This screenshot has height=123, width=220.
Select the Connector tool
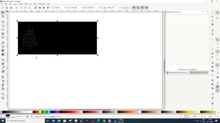click(x=3, y=88)
